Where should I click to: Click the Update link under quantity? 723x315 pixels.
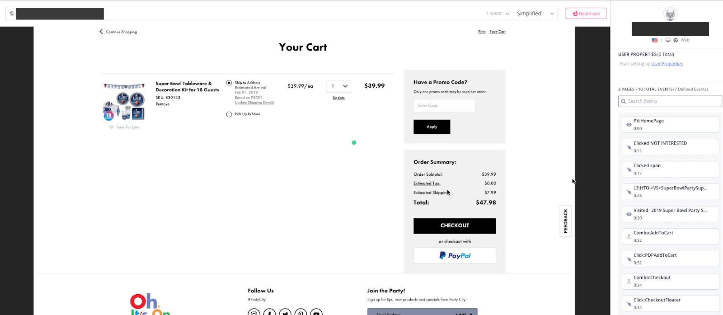point(338,98)
